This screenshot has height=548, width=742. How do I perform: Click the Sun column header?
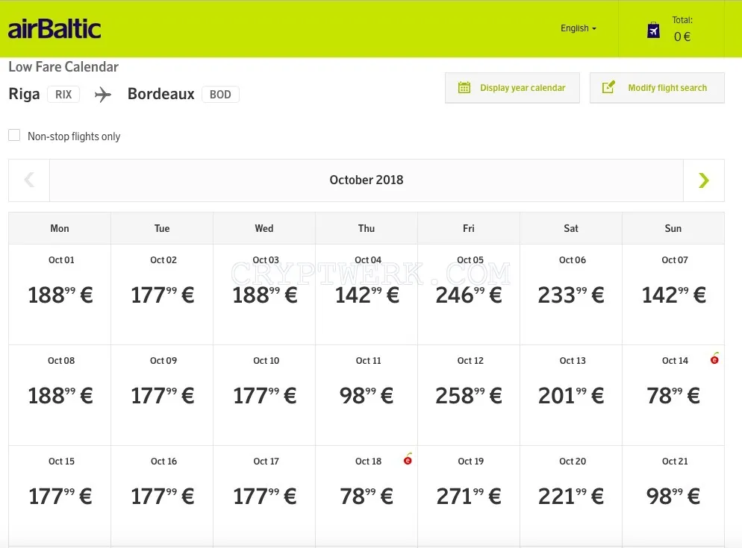[673, 228]
